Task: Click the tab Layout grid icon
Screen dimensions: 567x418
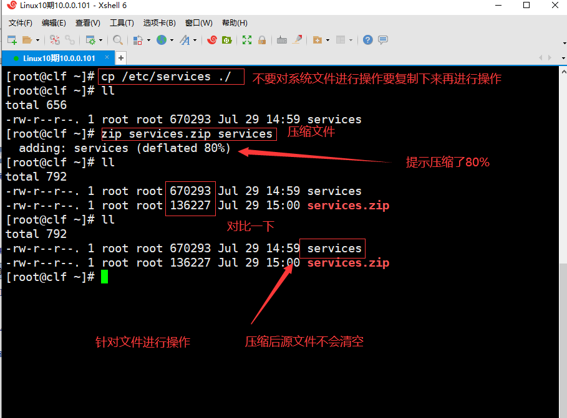Action: point(341,40)
